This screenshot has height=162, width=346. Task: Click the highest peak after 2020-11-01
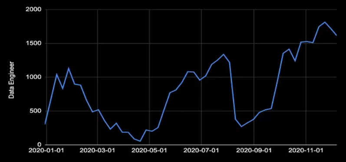[325, 22]
